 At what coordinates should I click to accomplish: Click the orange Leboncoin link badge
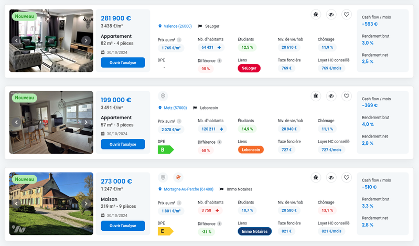pyautogui.click(x=251, y=150)
